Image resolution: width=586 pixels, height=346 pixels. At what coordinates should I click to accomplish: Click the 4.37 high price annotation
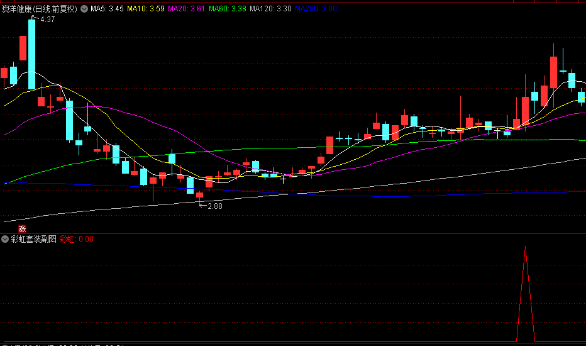tap(47, 20)
